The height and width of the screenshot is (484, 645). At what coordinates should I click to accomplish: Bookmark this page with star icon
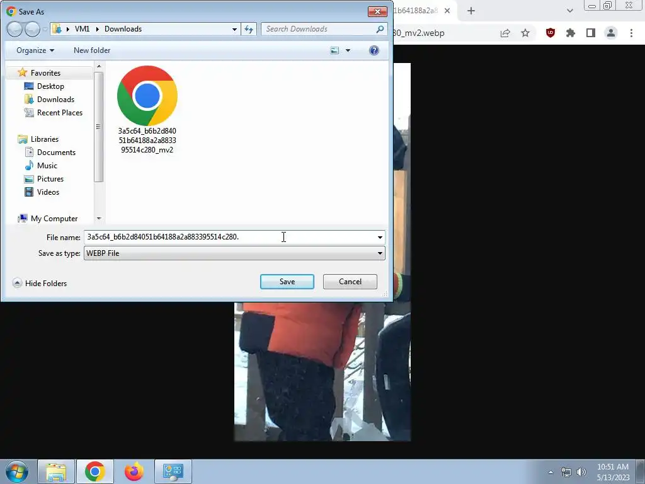(525, 33)
